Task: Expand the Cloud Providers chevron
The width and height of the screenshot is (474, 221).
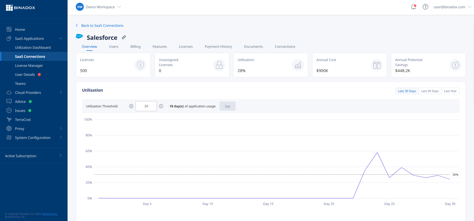Action: [61, 92]
